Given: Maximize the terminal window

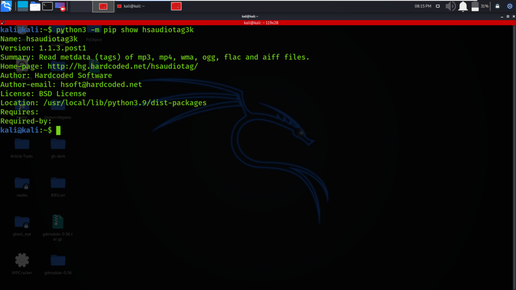Looking at the screenshot, I should (508, 16).
